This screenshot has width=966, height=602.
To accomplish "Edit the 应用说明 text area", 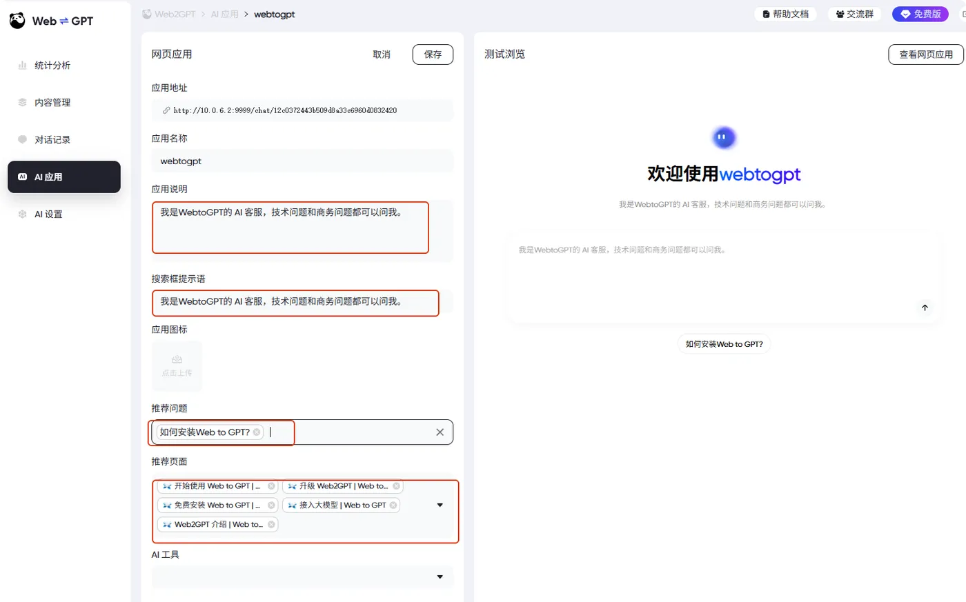I will 302,230.
